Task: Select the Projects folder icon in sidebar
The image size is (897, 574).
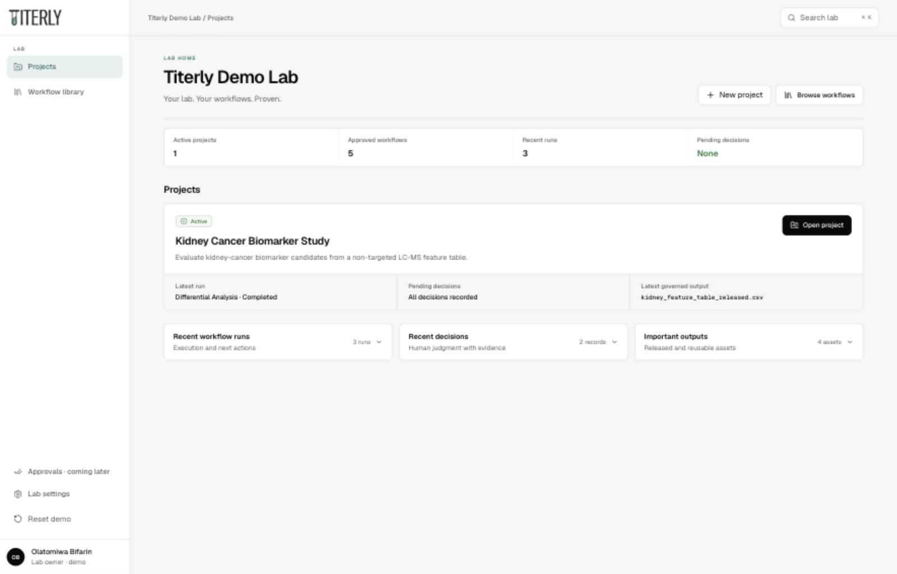Action: 18,67
